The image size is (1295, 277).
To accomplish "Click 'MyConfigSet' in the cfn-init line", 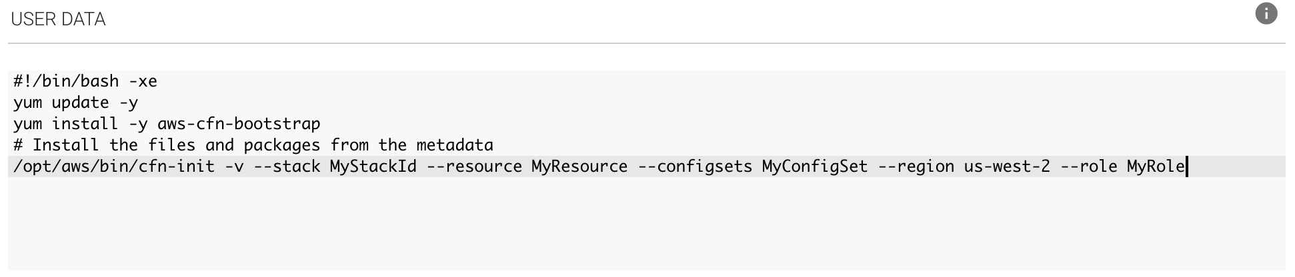I will tap(815, 166).
